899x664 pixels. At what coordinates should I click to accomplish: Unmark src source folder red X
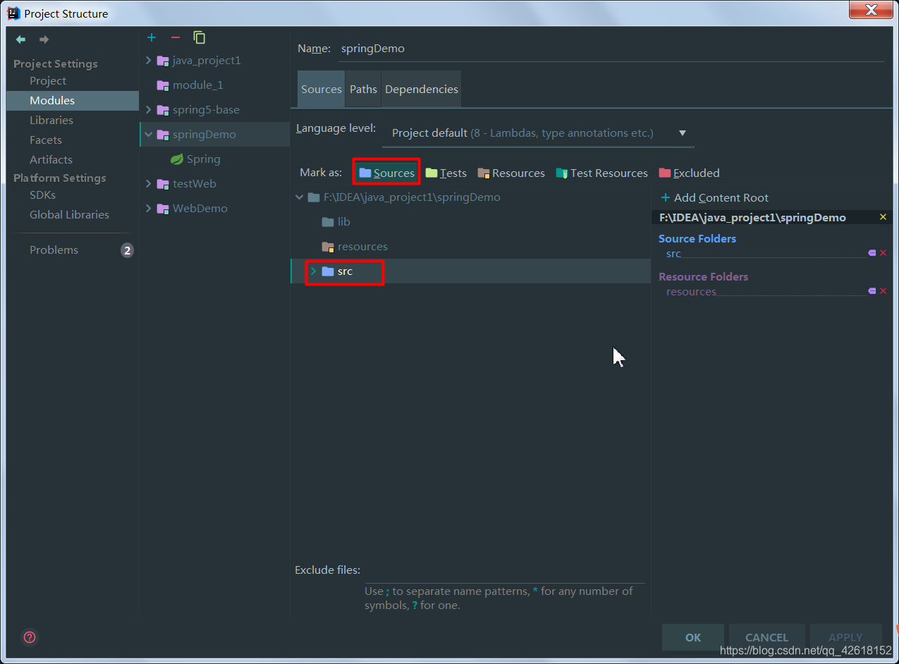(x=883, y=253)
